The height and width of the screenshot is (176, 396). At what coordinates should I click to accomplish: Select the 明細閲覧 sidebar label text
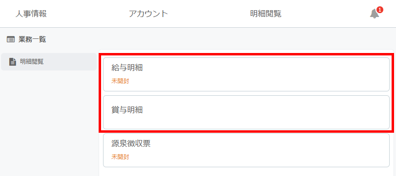(x=32, y=62)
